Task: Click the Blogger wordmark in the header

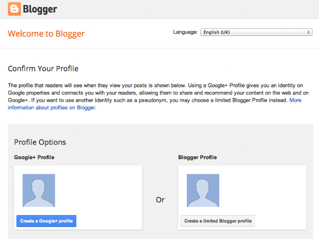Action: 40,9
